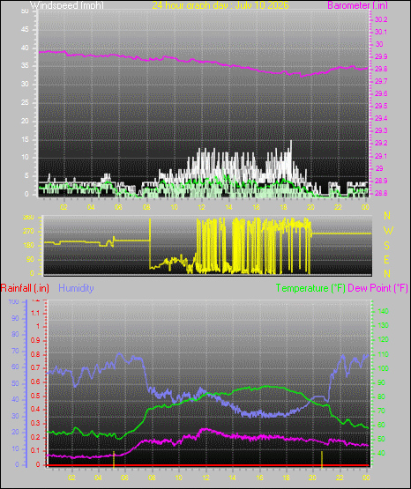Click the 70 value on humidity axis
The width and height of the screenshot is (411, 489).
pyautogui.click(x=15, y=352)
